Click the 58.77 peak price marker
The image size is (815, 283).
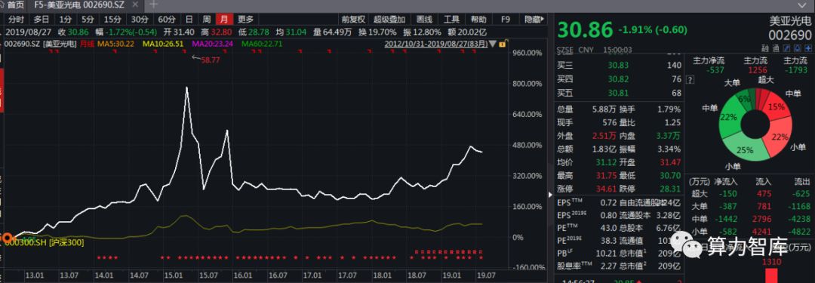[211, 60]
